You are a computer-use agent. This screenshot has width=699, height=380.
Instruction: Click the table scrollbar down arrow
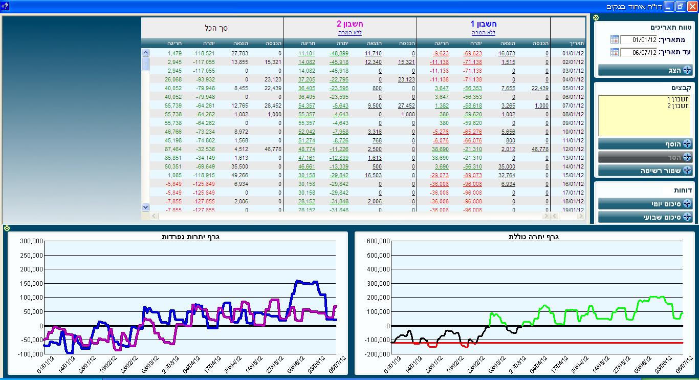145,207
